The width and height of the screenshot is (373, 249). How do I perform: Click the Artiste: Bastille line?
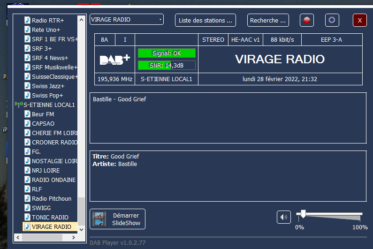tap(114, 164)
